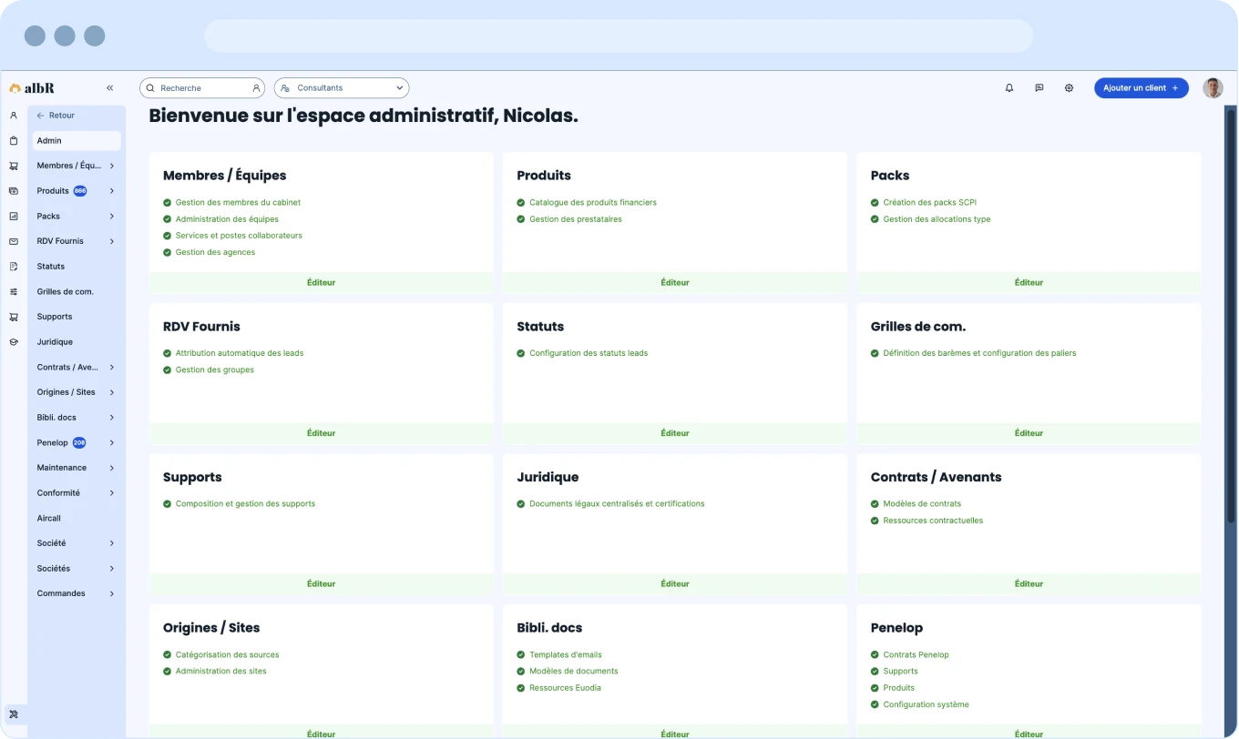The height and width of the screenshot is (739, 1239).
Task: Expand the Penelop sidebar submenu
Action: pyautogui.click(x=111, y=443)
